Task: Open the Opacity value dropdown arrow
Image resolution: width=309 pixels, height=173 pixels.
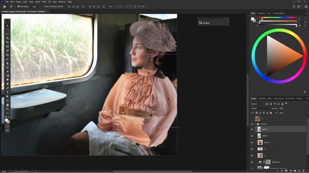Action: pyautogui.click(x=285, y=108)
